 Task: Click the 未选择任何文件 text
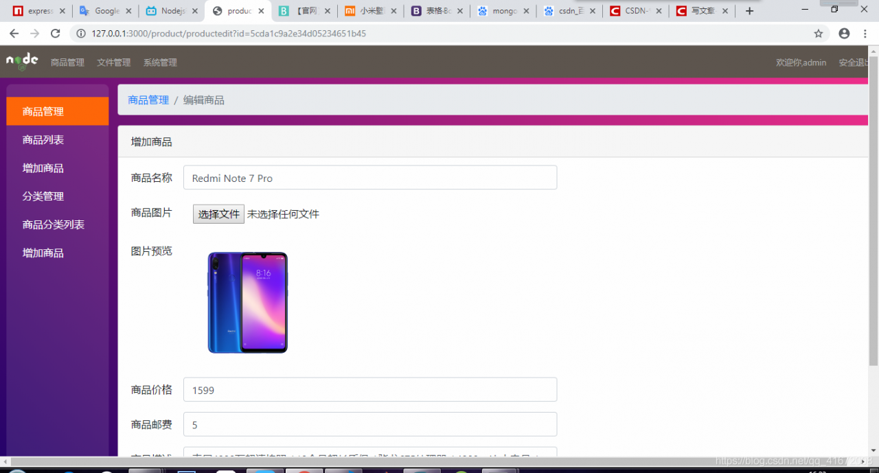click(283, 214)
